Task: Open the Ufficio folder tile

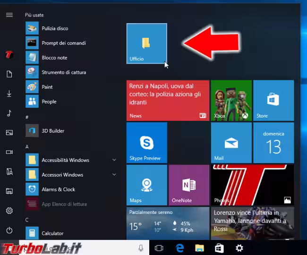Action: [146, 43]
